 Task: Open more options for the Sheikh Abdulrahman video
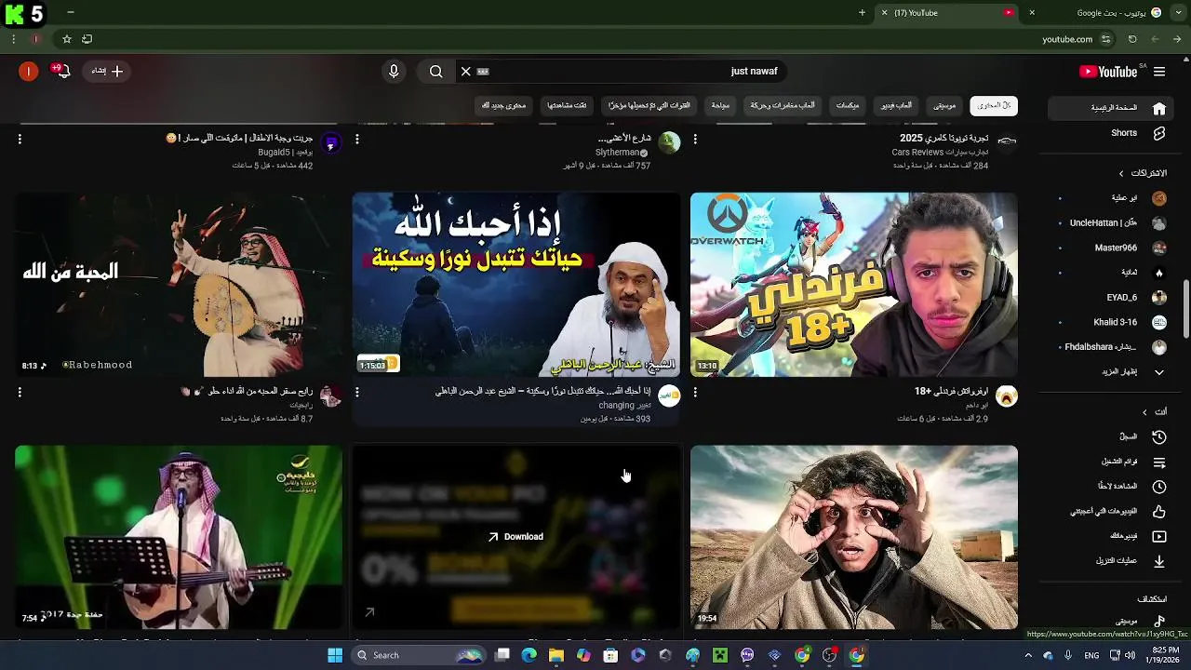point(357,393)
